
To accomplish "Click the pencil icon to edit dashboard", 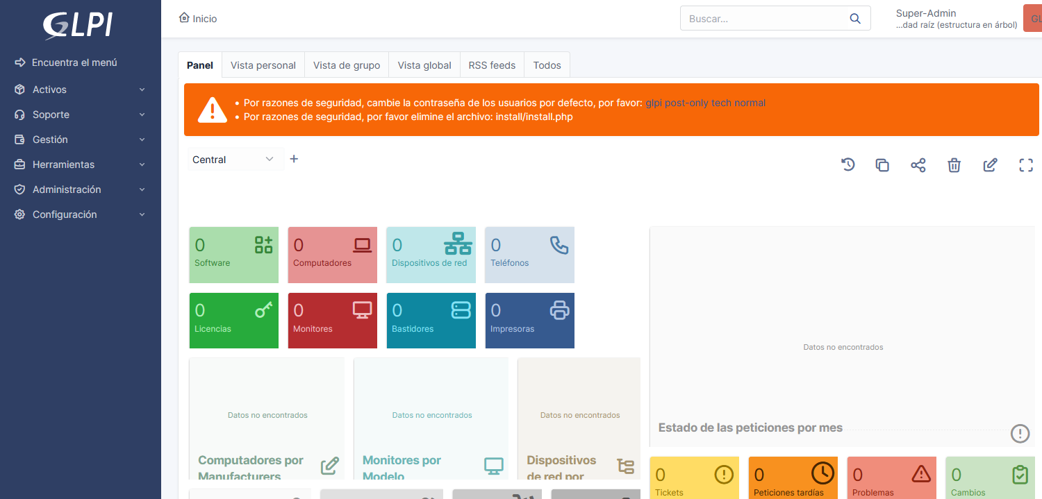I will 990,164.
